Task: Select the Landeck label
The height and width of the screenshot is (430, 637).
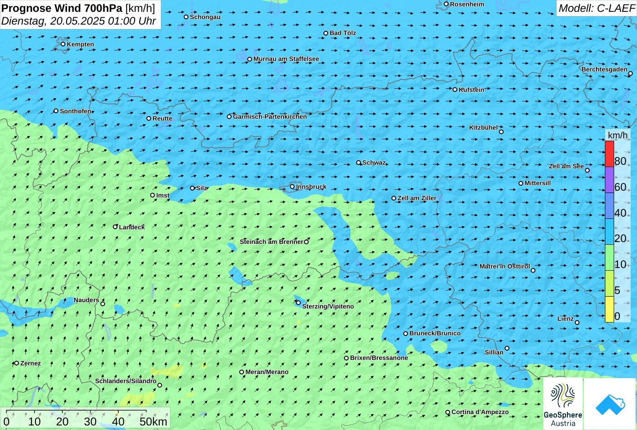Action: tap(132, 227)
